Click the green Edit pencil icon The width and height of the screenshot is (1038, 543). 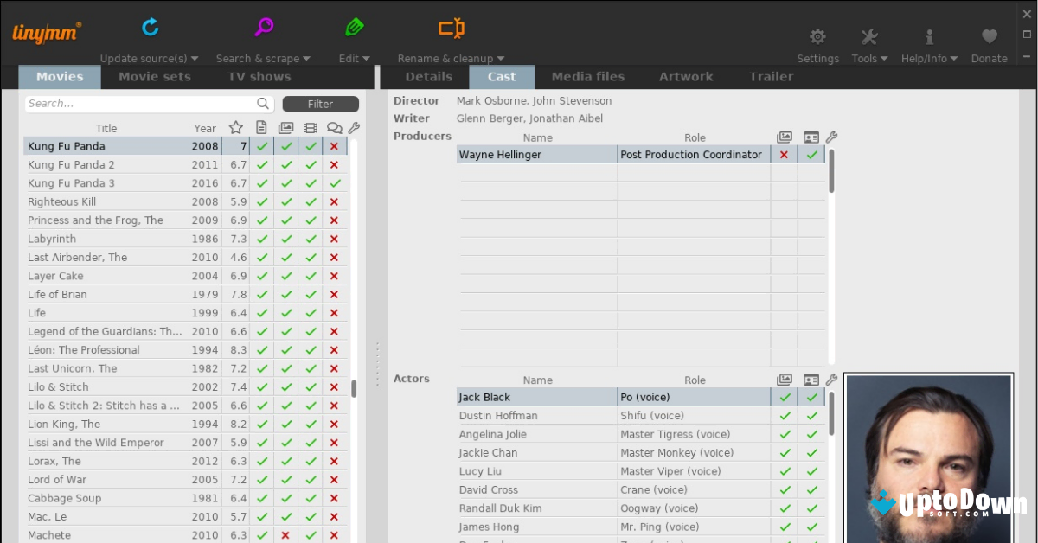[354, 27]
